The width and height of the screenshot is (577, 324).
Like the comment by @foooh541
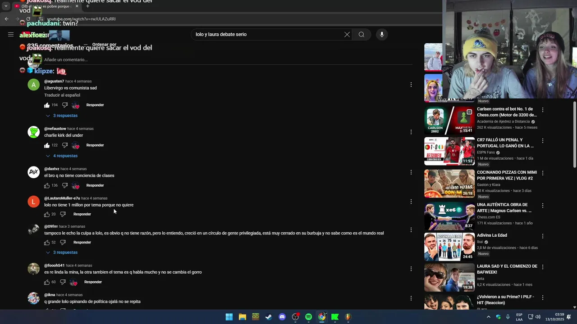pyautogui.click(x=47, y=282)
